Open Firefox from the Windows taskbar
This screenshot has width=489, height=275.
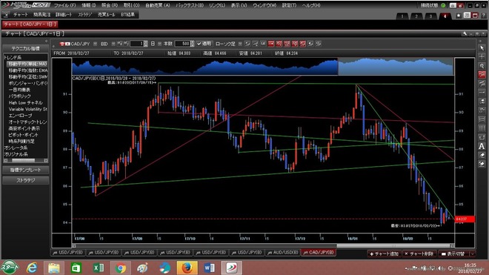(x=187, y=268)
